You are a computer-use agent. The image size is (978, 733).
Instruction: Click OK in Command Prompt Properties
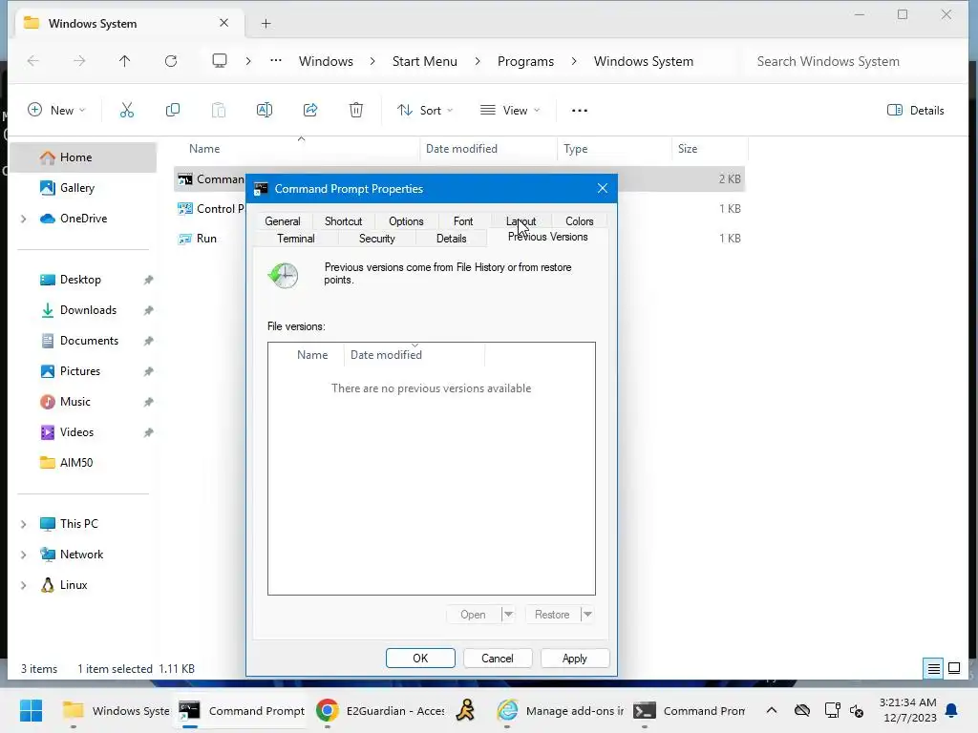[420, 659]
